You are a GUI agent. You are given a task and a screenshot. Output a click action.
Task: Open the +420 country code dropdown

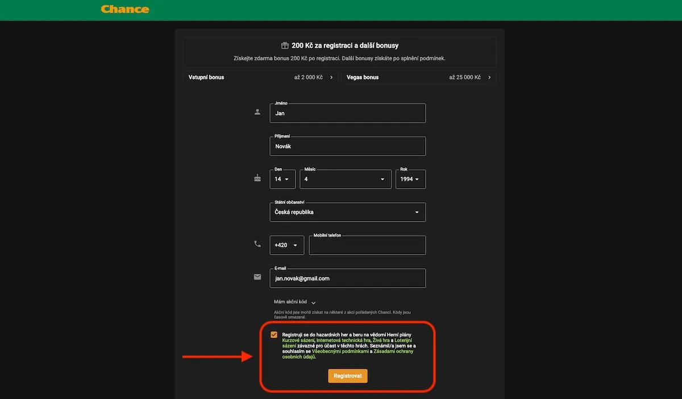click(x=287, y=245)
